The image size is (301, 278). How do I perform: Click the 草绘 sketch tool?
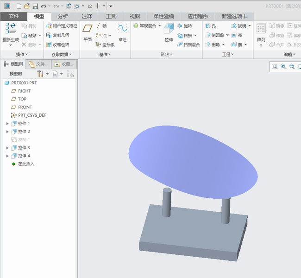coord(122,33)
